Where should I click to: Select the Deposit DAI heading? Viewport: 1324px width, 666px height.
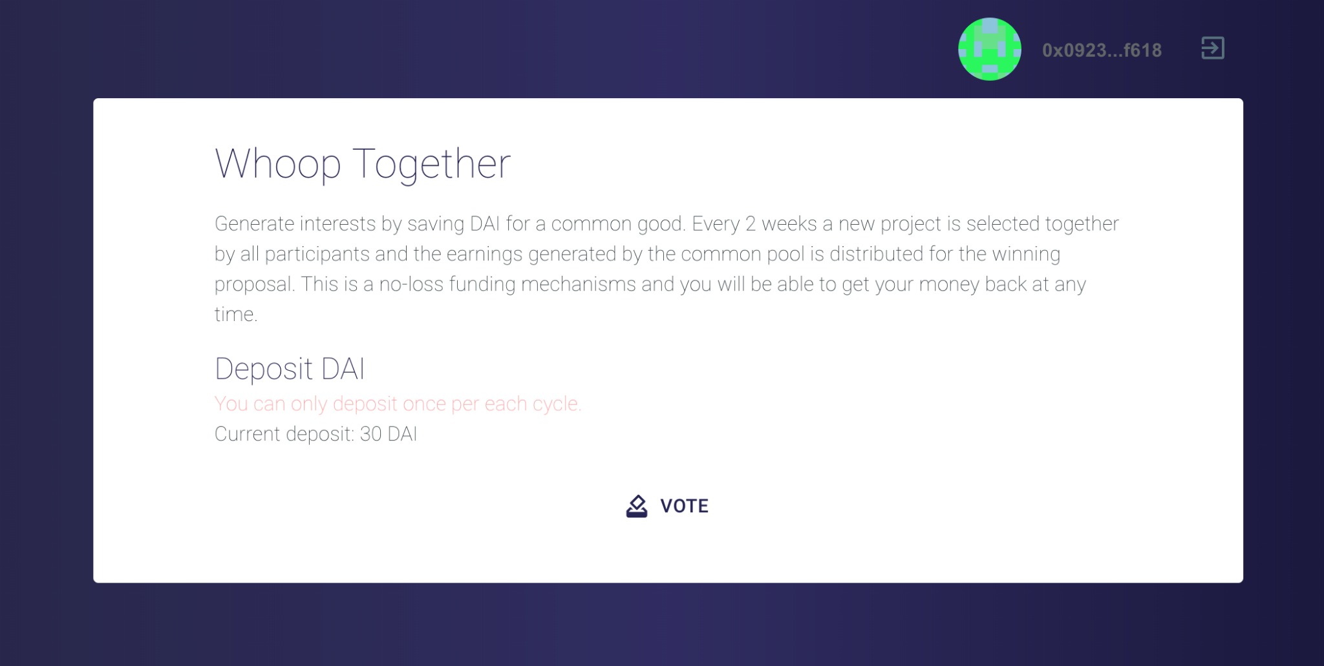(290, 368)
